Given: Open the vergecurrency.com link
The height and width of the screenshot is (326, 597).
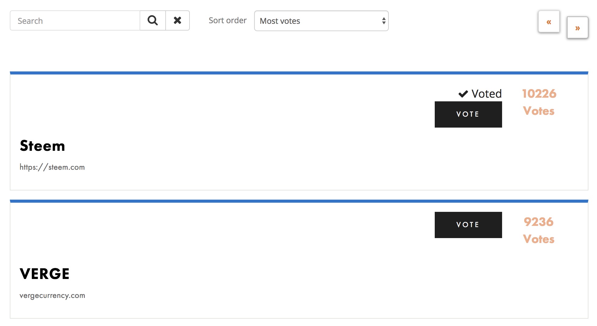Looking at the screenshot, I should 52,295.
